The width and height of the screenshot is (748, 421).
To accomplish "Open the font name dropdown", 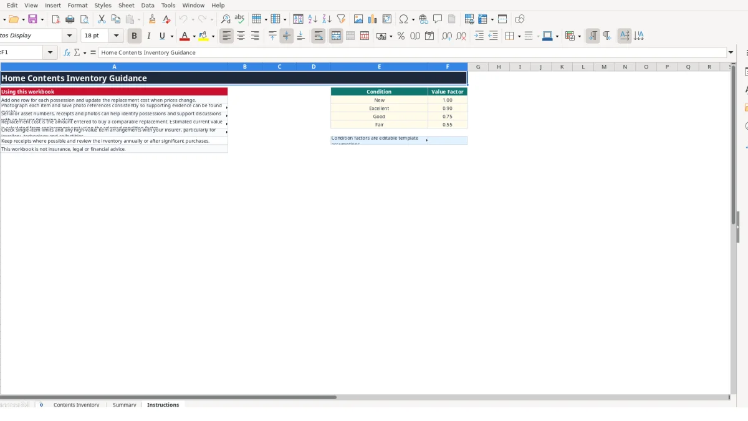I will 69,36.
